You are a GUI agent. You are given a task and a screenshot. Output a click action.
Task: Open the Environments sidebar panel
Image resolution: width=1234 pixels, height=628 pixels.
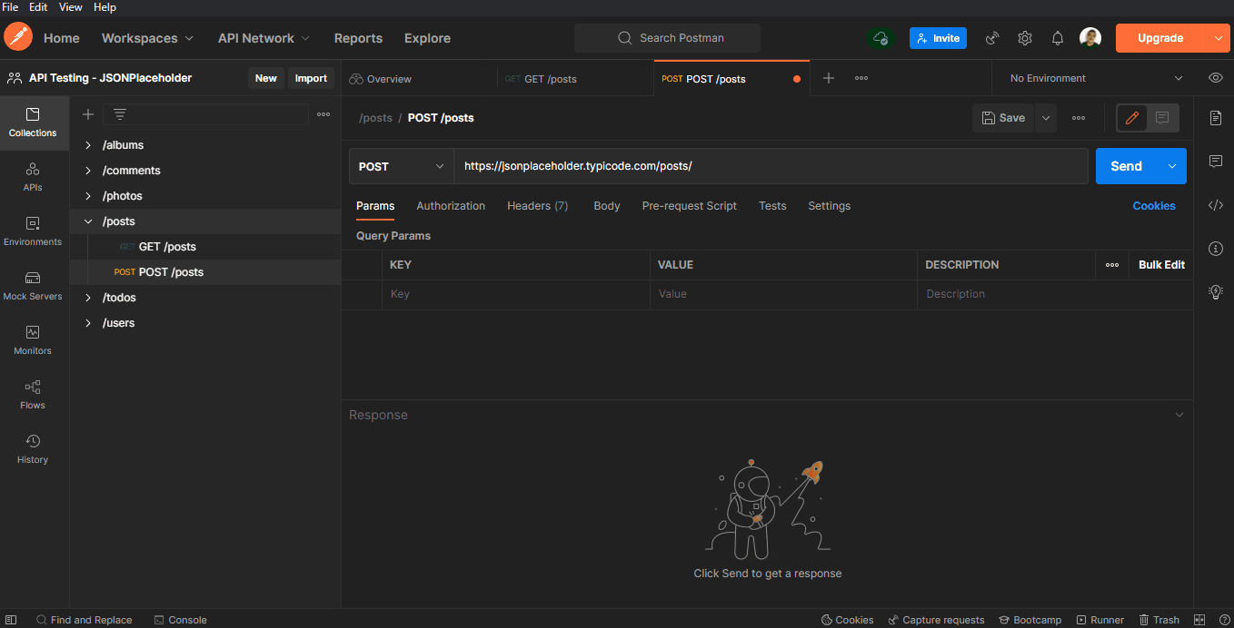click(33, 231)
